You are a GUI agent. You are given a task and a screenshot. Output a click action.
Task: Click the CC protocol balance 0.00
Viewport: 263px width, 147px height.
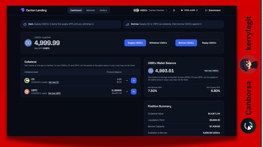coord(119,79)
